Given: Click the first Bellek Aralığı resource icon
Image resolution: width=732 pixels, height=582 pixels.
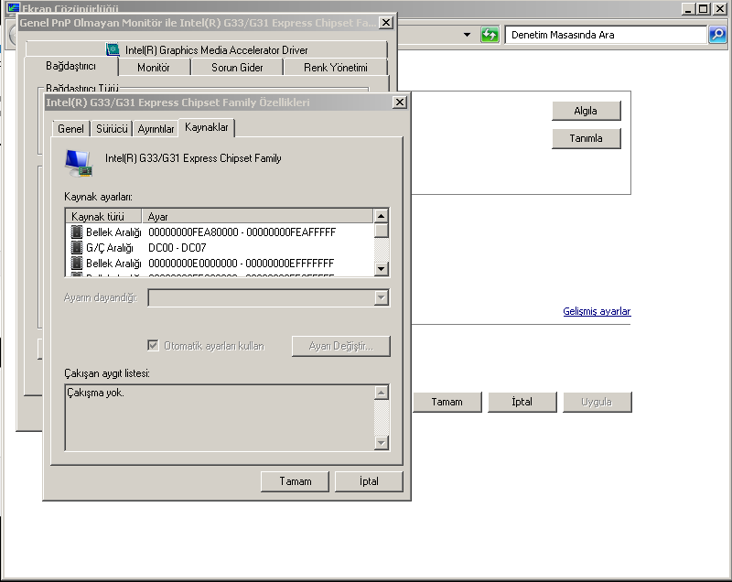Looking at the screenshot, I should click(76, 232).
